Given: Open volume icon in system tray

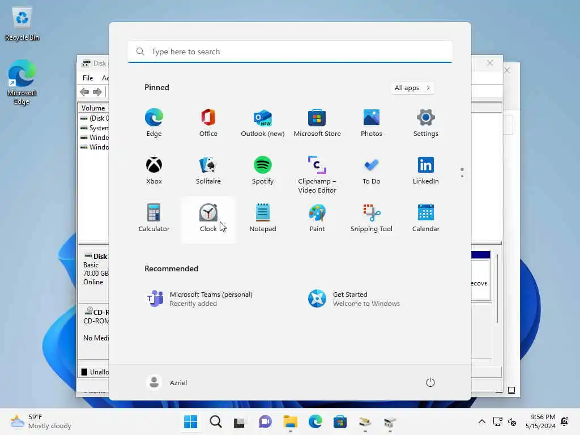Looking at the screenshot, I should (x=512, y=421).
